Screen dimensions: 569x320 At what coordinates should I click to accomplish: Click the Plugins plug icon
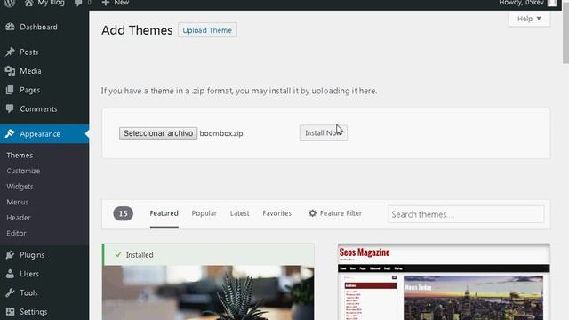point(10,255)
